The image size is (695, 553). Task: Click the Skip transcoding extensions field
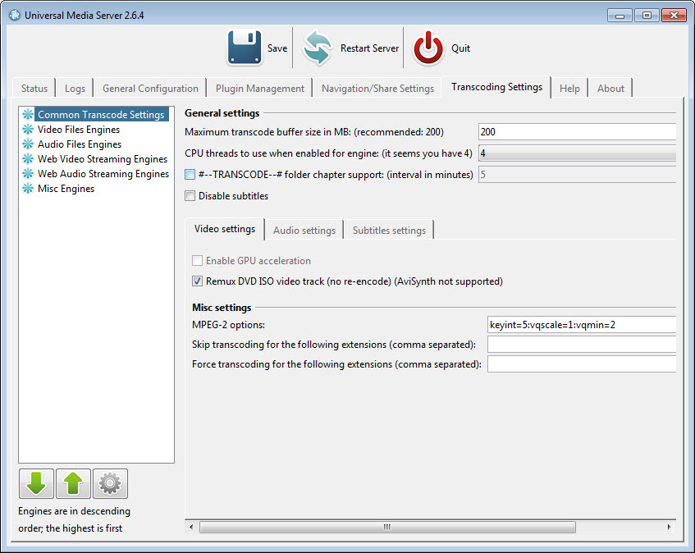tap(582, 345)
